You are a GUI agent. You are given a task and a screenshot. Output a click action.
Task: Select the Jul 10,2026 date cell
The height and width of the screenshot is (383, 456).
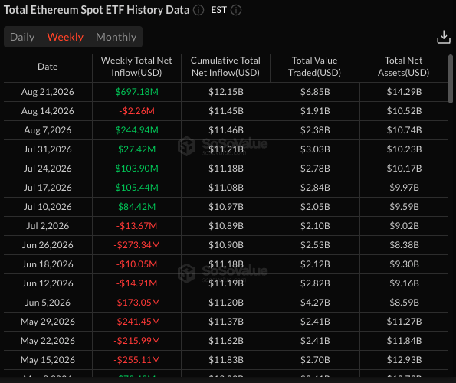click(x=48, y=207)
